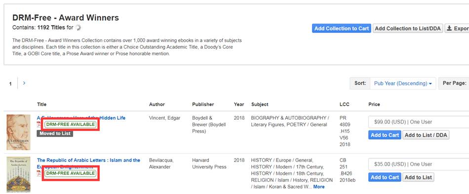Open the $35.00 (USD) One User price dropdown
Screen dimensions: 469x194
click(419, 164)
